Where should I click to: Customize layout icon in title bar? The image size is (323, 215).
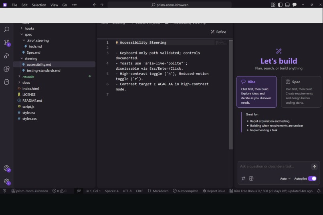click(273, 5)
